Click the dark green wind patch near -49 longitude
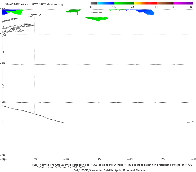Screen dimensions: 196x172 pyautogui.click(x=74, y=11)
